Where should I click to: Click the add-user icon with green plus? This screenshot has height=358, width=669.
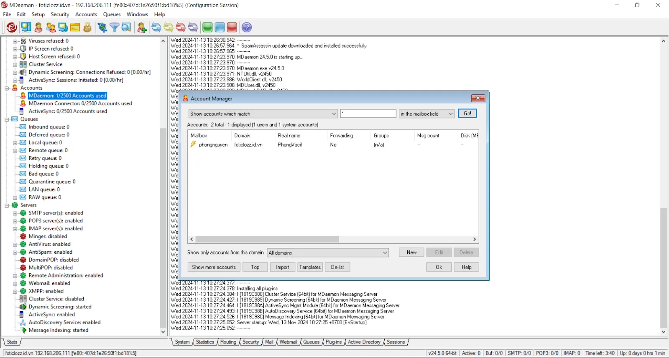coord(142,28)
